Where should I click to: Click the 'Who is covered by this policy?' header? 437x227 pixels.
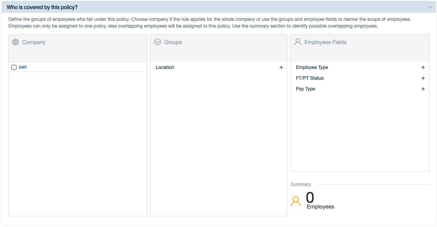point(42,7)
